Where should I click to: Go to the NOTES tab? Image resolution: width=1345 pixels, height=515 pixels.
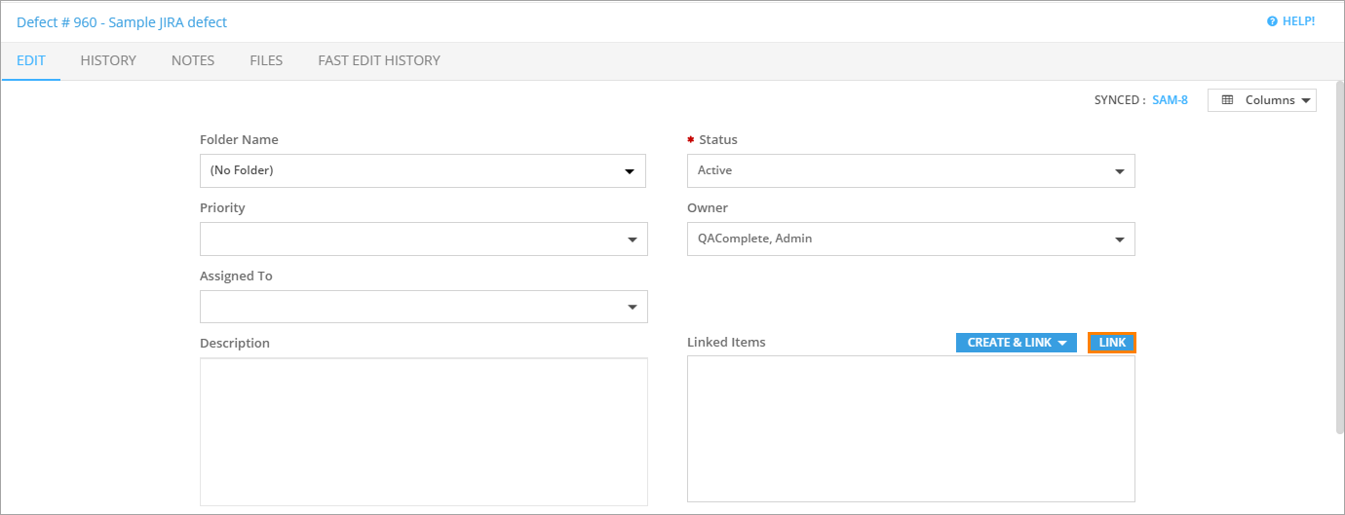193,60
